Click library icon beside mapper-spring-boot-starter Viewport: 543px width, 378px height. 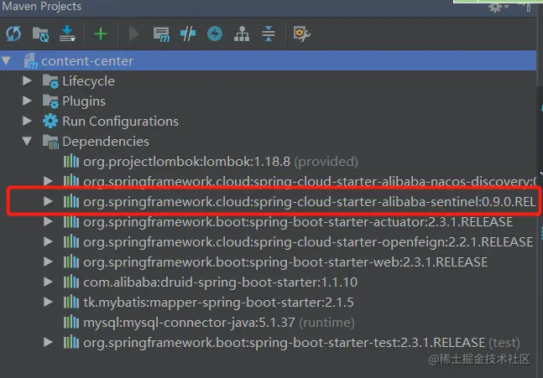pyautogui.click(x=71, y=302)
